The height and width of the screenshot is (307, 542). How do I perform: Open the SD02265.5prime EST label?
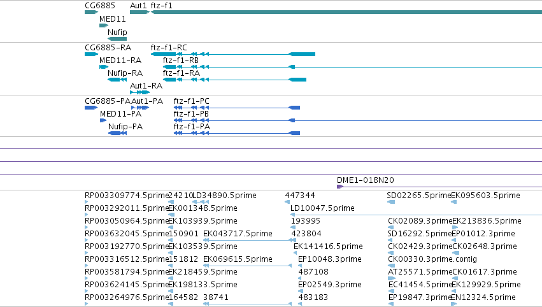tap(419, 196)
